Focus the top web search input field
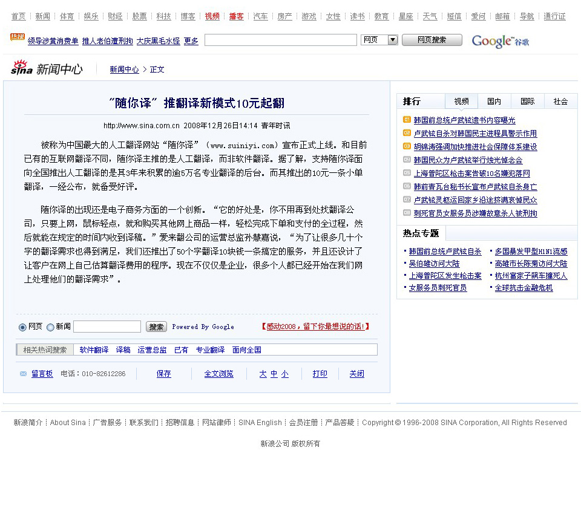 point(280,40)
